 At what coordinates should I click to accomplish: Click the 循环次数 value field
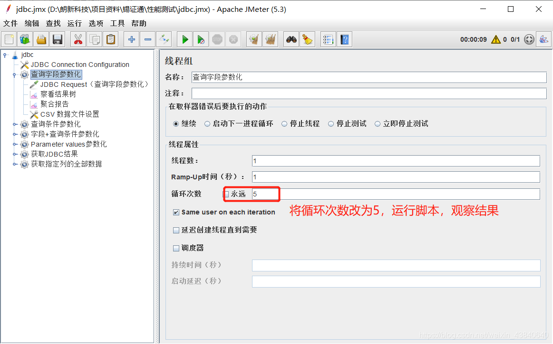[396, 194]
